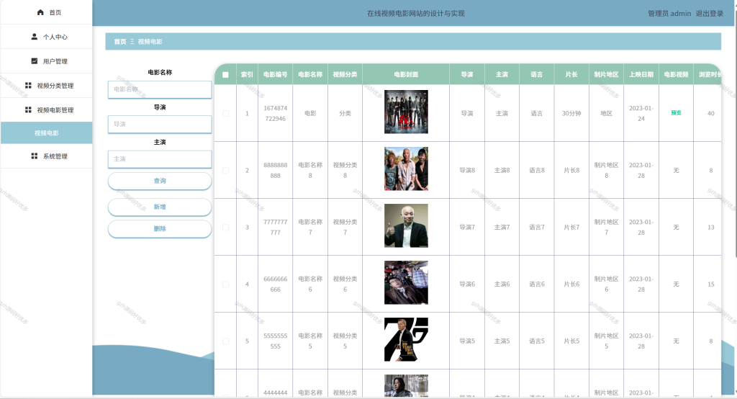Click the grid icon beside 系统管理

(x=35, y=156)
